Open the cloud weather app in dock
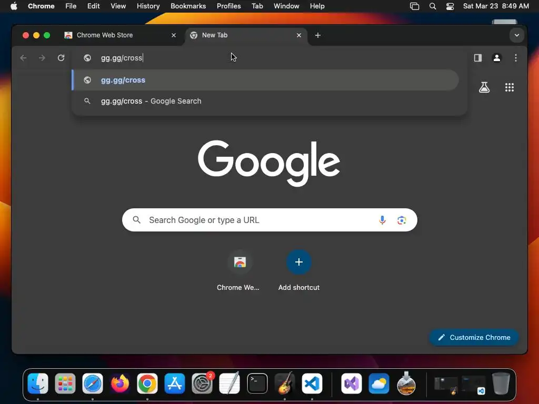 click(379, 383)
